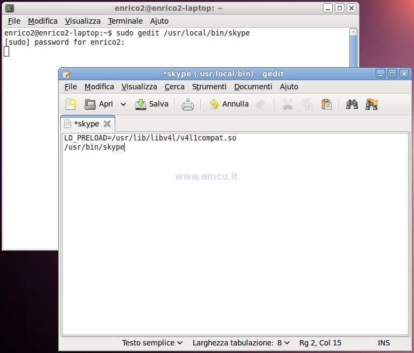
Task: Click the gedit resize grip corner
Action: (407, 346)
